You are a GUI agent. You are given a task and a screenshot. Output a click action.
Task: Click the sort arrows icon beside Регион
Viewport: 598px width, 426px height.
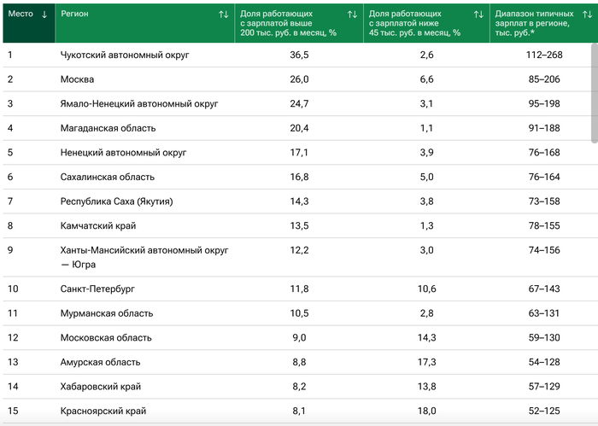224,15
